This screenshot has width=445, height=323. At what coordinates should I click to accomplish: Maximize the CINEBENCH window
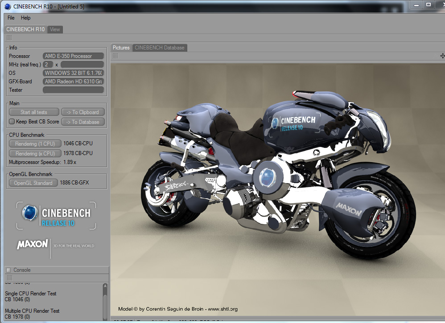pyautogui.click(x=429, y=5)
